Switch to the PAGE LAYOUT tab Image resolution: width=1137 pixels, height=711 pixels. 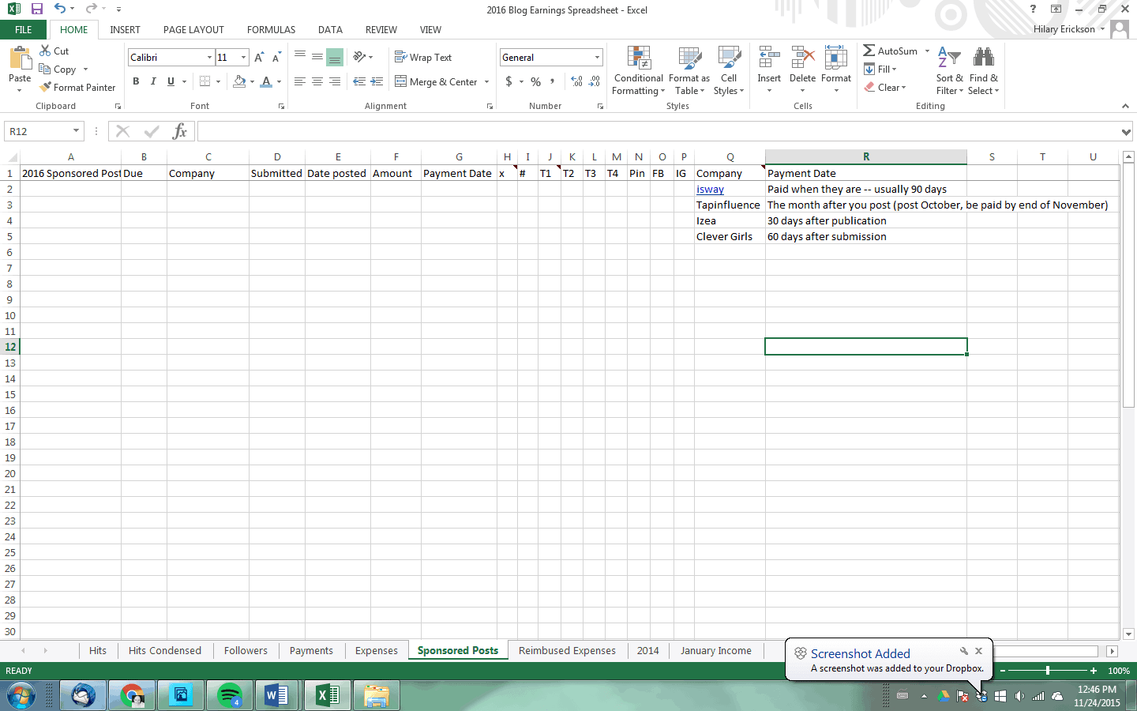193,29
